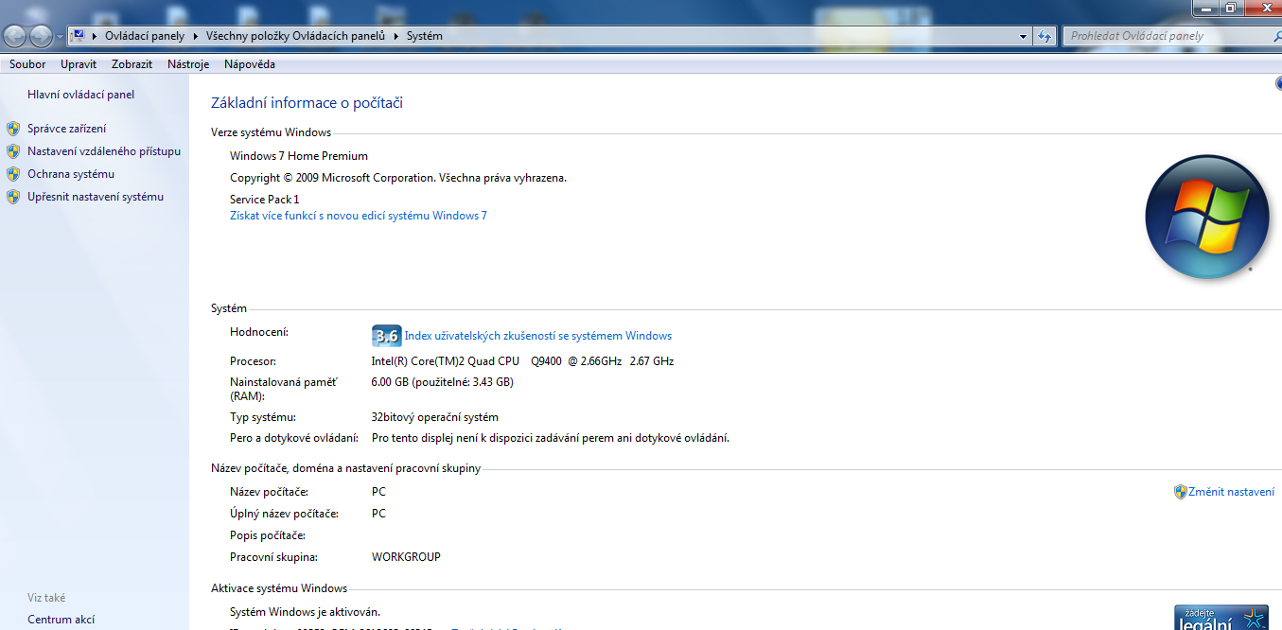Click the Systém breadcrumb segment

[x=424, y=36]
